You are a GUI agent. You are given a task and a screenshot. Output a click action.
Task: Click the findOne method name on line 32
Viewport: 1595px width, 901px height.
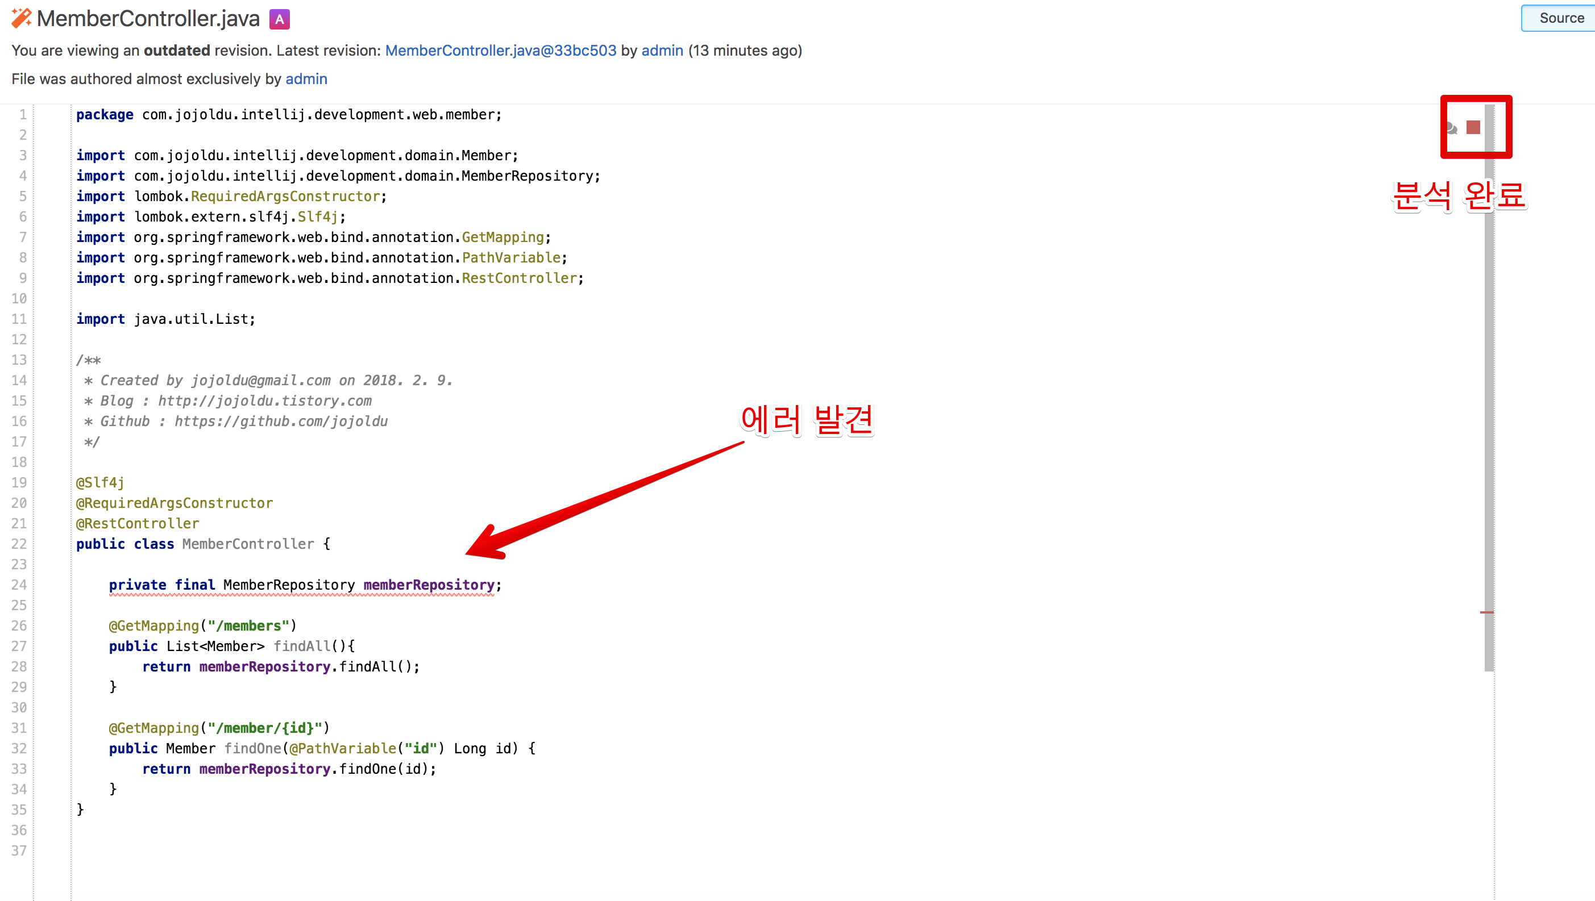tap(252, 748)
